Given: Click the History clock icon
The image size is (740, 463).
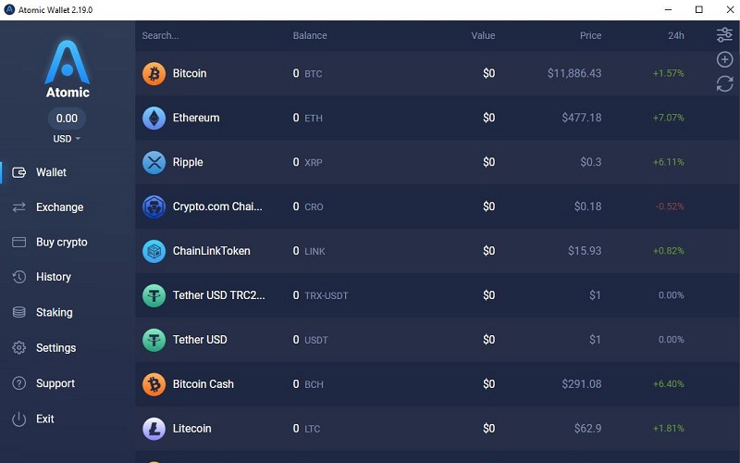Looking at the screenshot, I should (18, 277).
